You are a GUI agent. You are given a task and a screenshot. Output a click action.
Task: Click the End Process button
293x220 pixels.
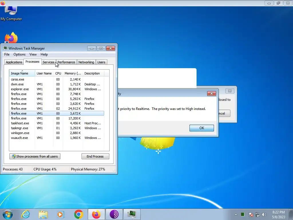pyautogui.click(x=95, y=156)
